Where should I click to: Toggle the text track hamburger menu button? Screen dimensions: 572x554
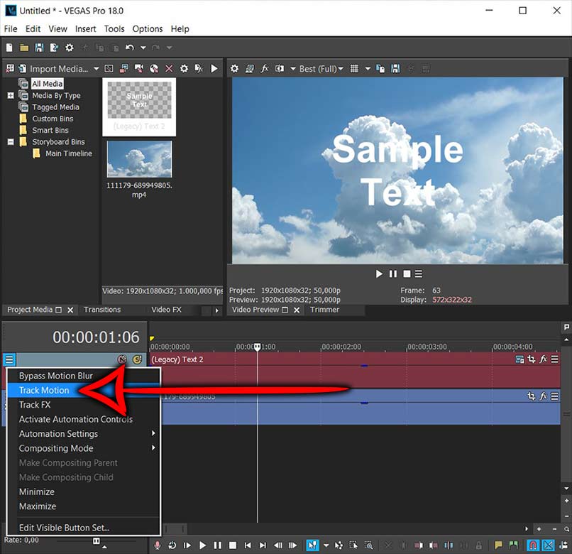pyautogui.click(x=9, y=359)
